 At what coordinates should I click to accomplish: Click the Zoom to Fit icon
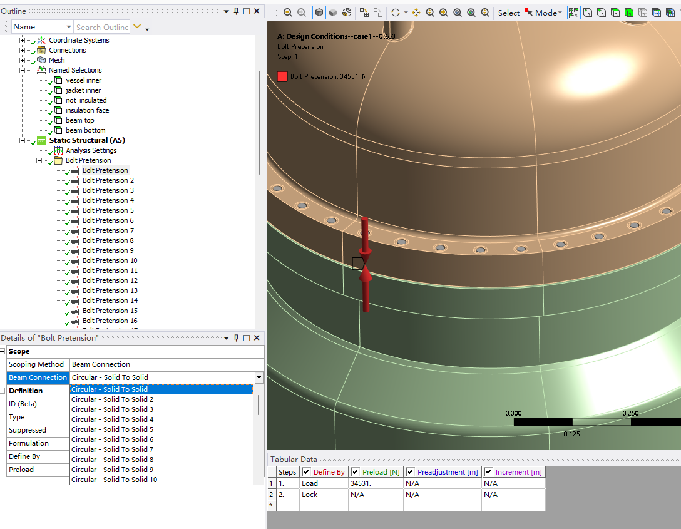[458, 13]
